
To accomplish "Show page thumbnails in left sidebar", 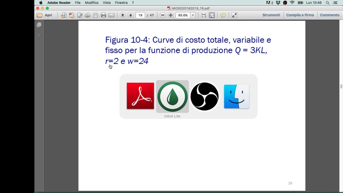I will (x=39, y=25).
